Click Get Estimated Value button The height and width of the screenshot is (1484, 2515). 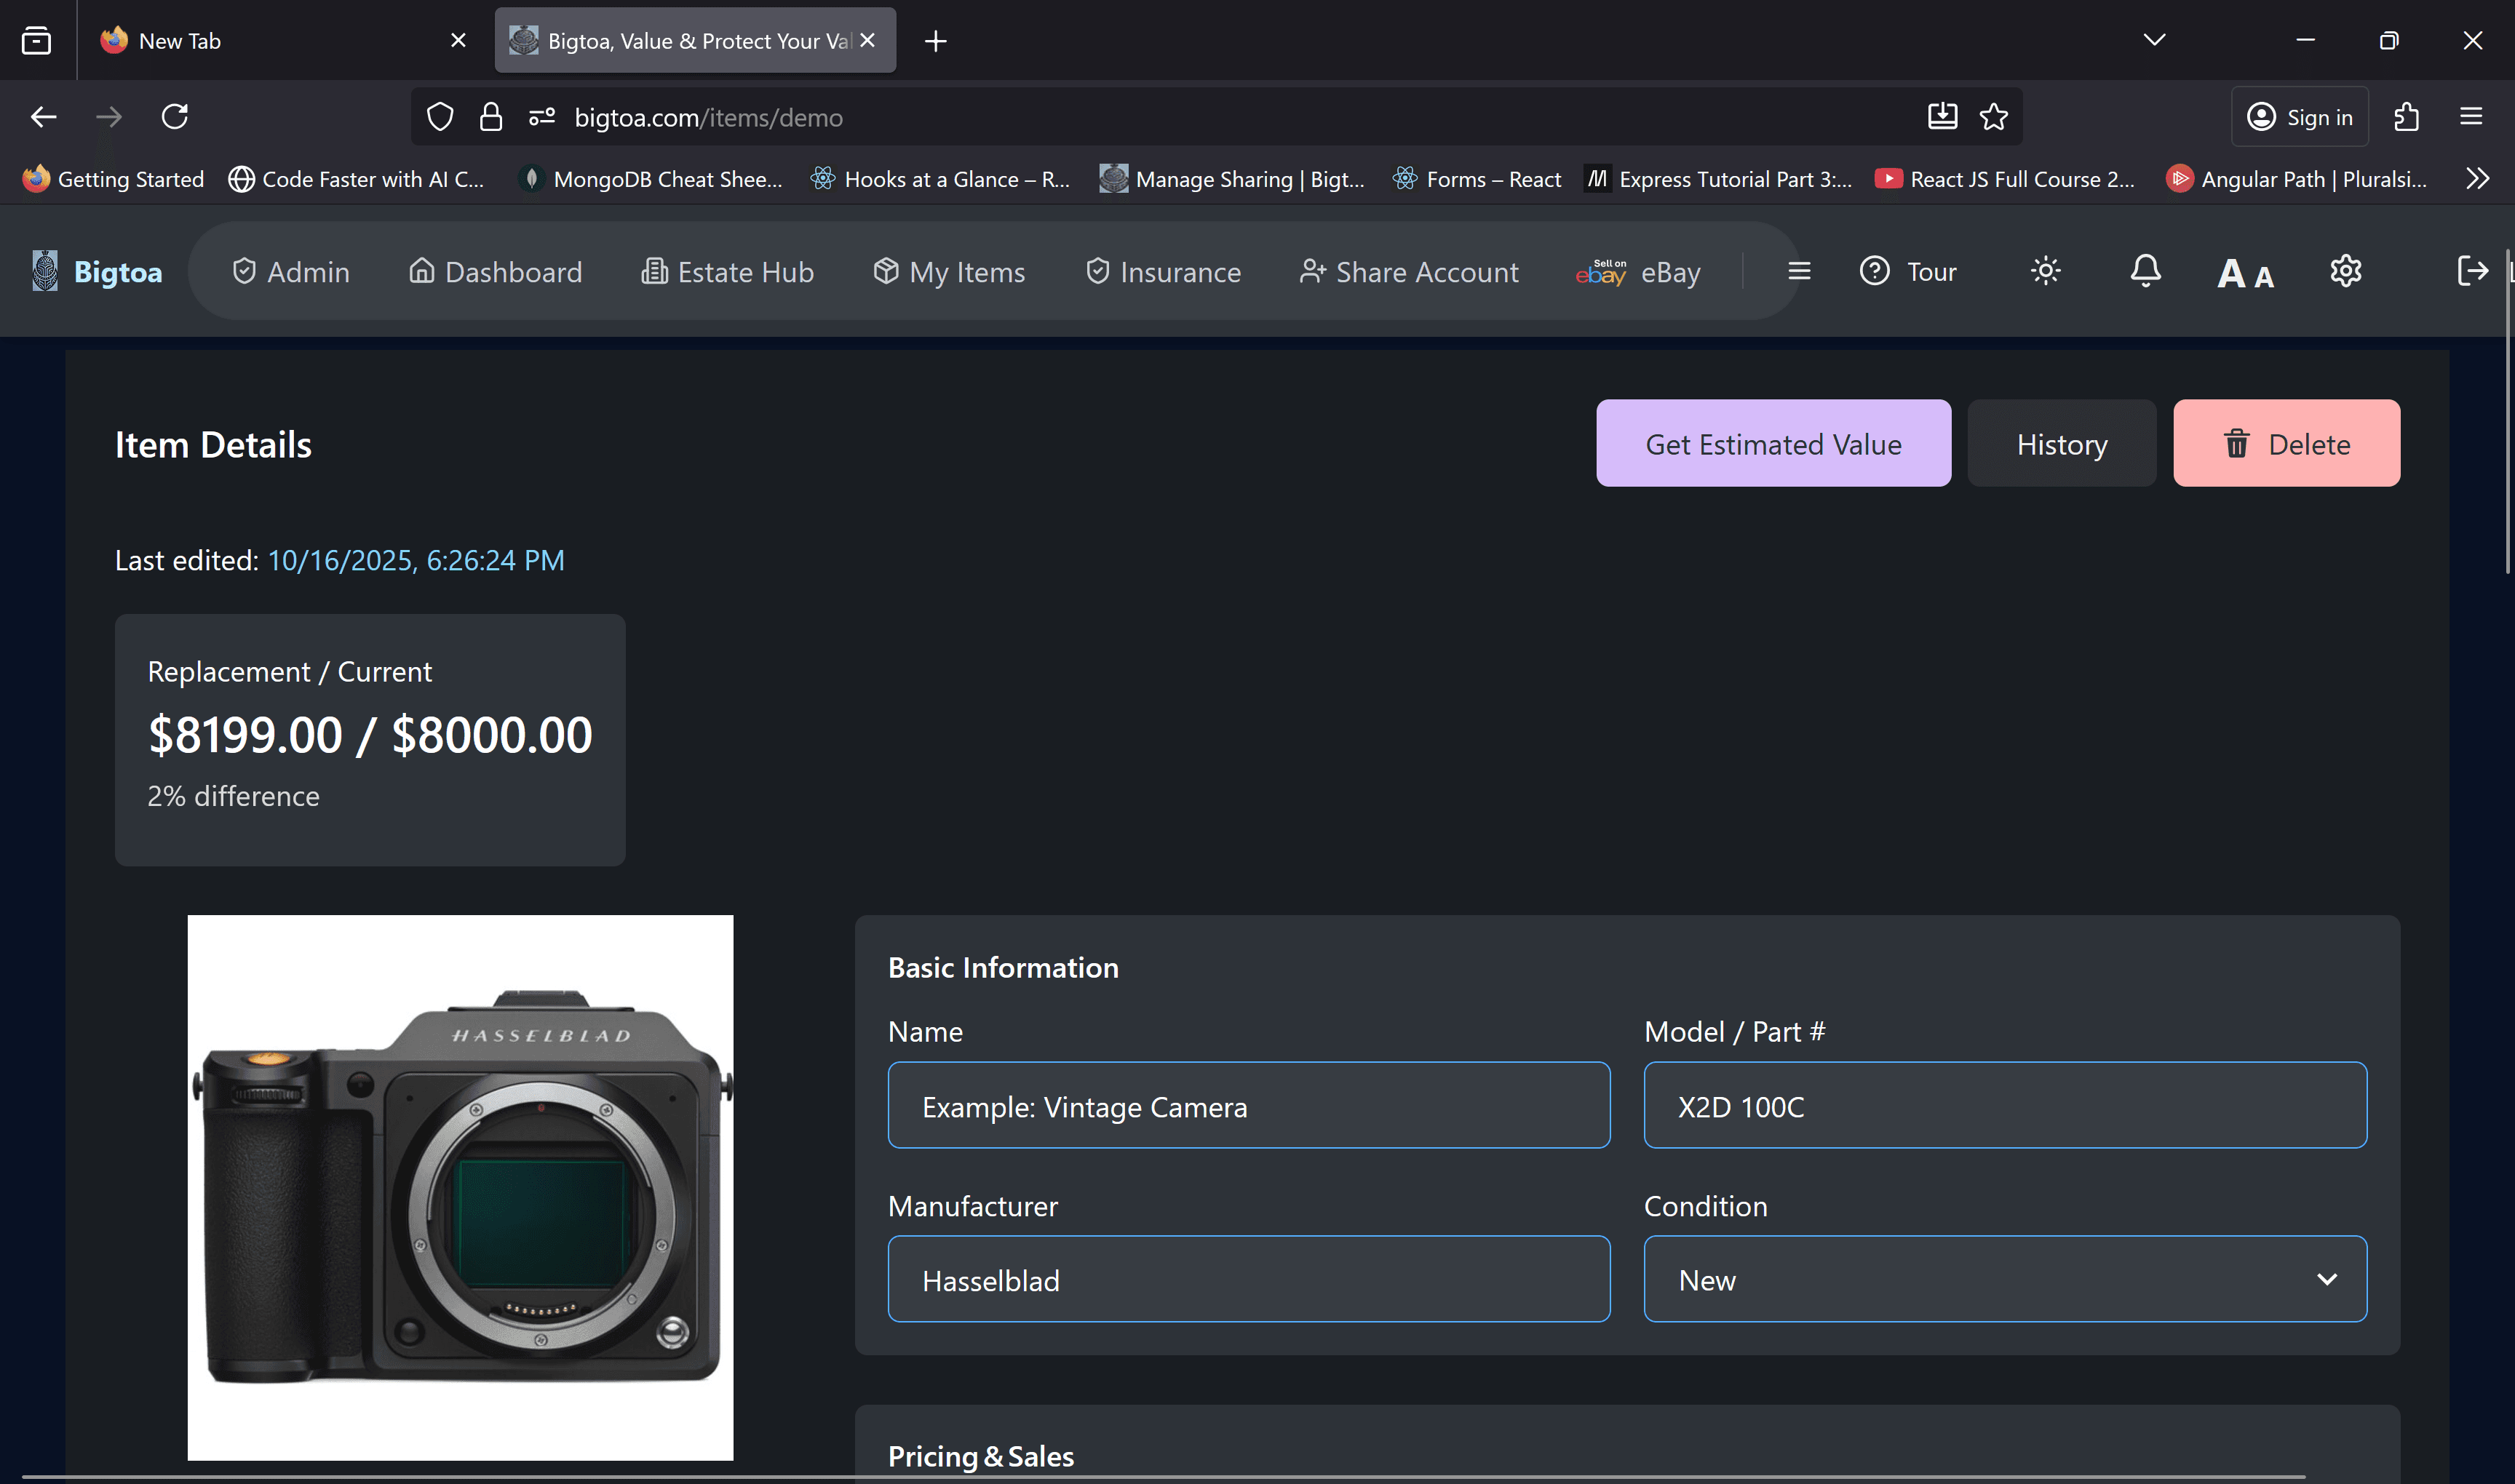(1773, 444)
